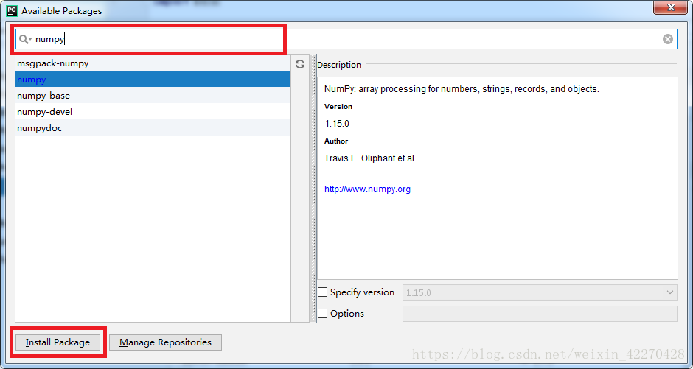This screenshot has height=369, width=693.
Task: Click the Install Package button
Action: [58, 342]
